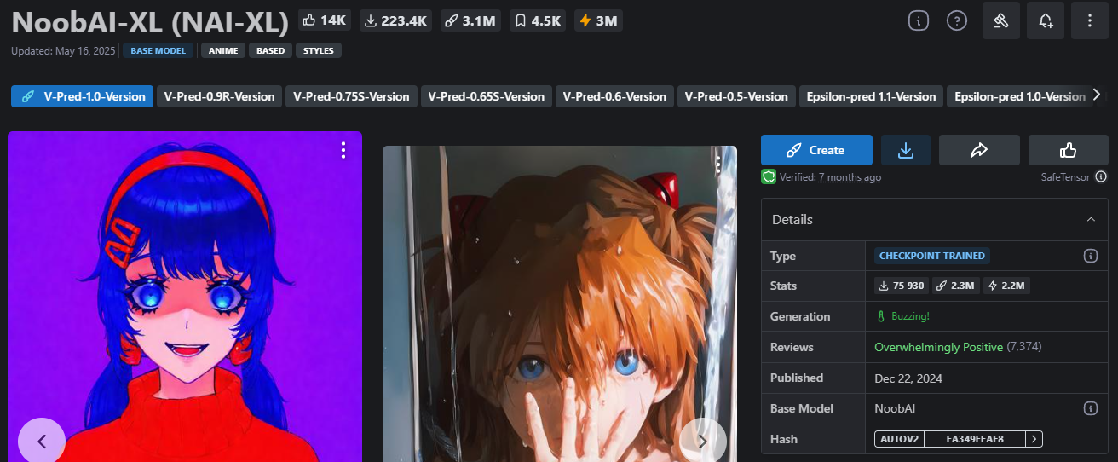
Task: Click the BASED tag
Action: point(271,50)
